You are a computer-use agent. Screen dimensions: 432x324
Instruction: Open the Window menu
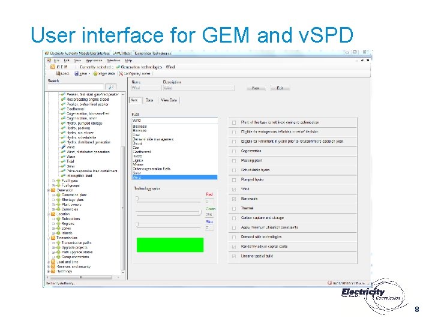click(x=113, y=61)
